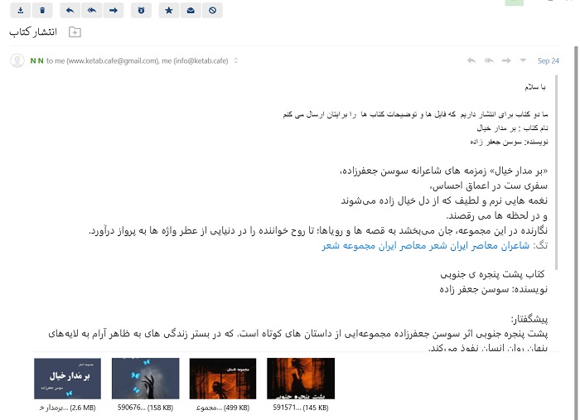Click the archive/download icon in top toolbar
Viewport: 580px width, 420px height.
(21, 10)
